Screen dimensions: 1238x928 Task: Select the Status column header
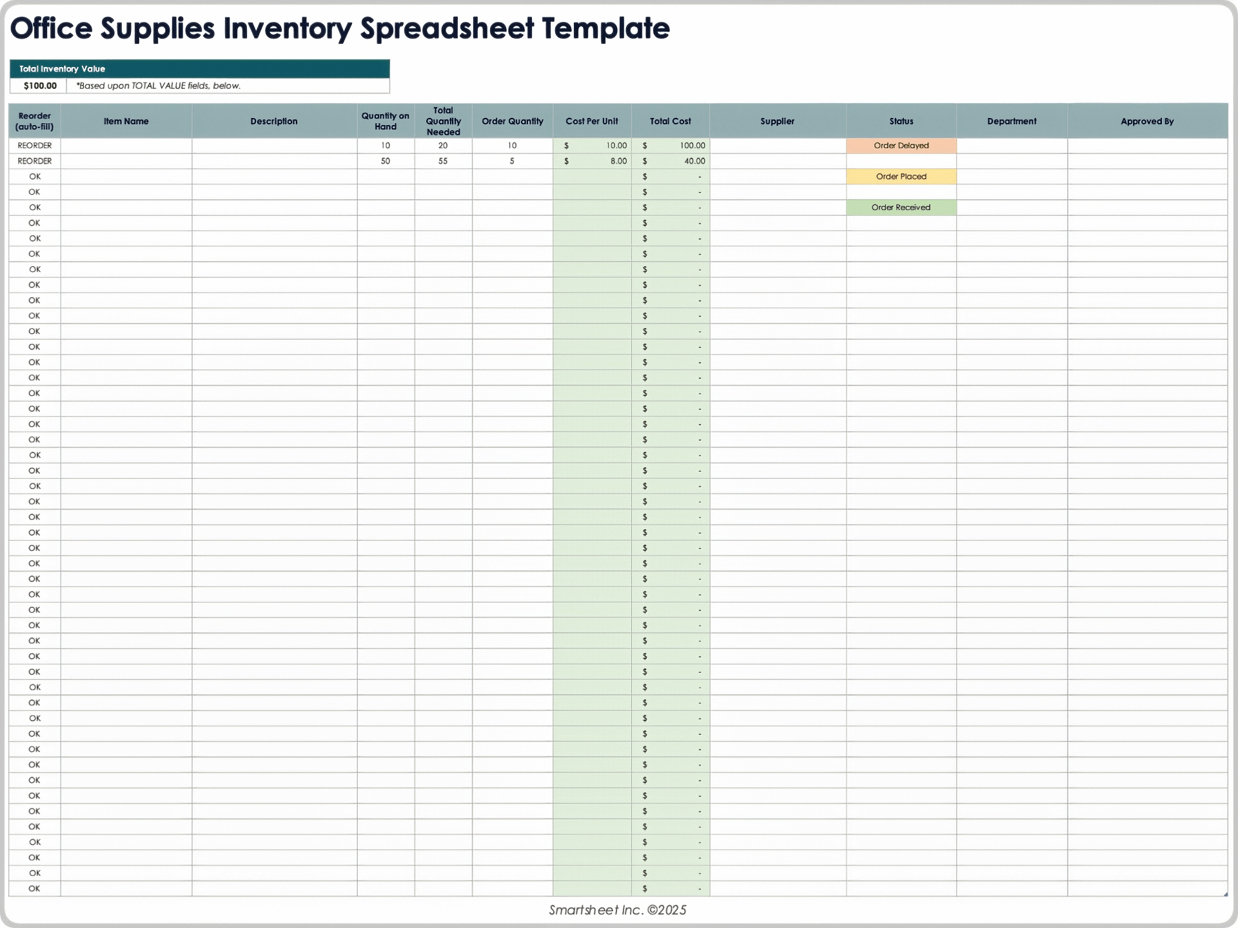[901, 121]
